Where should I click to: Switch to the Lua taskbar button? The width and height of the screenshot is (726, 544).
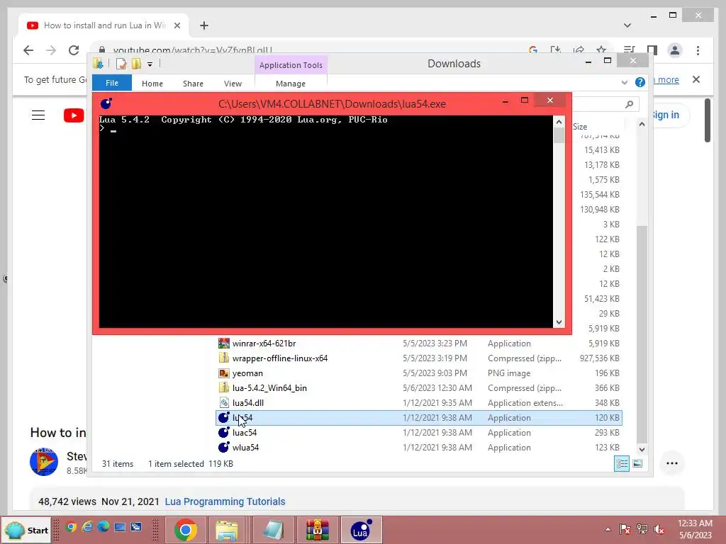click(362, 530)
